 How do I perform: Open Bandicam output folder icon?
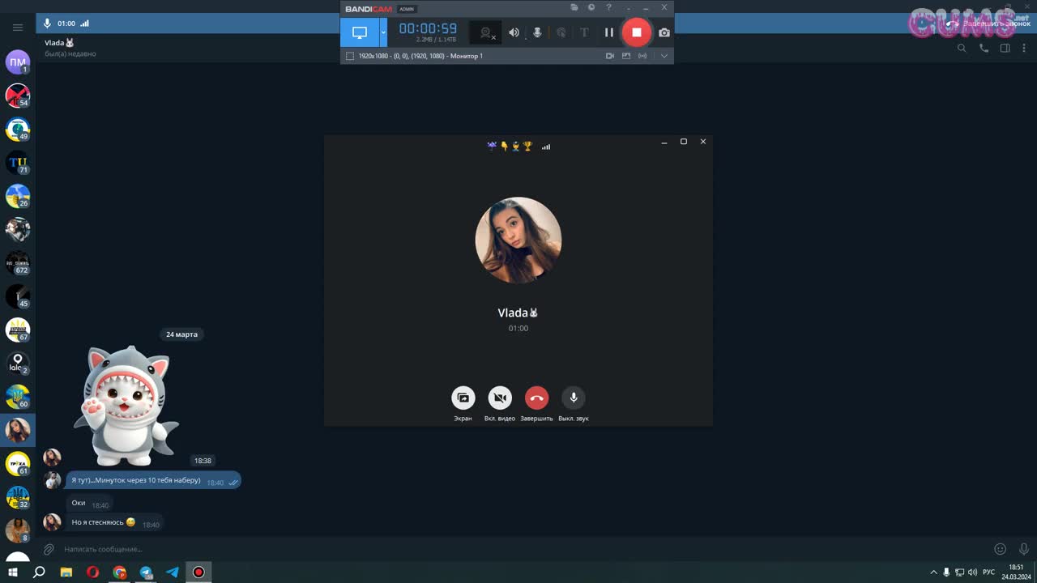click(x=574, y=7)
